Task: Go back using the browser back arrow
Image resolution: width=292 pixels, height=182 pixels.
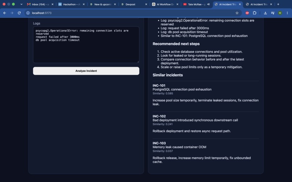Action: [5, 13]
